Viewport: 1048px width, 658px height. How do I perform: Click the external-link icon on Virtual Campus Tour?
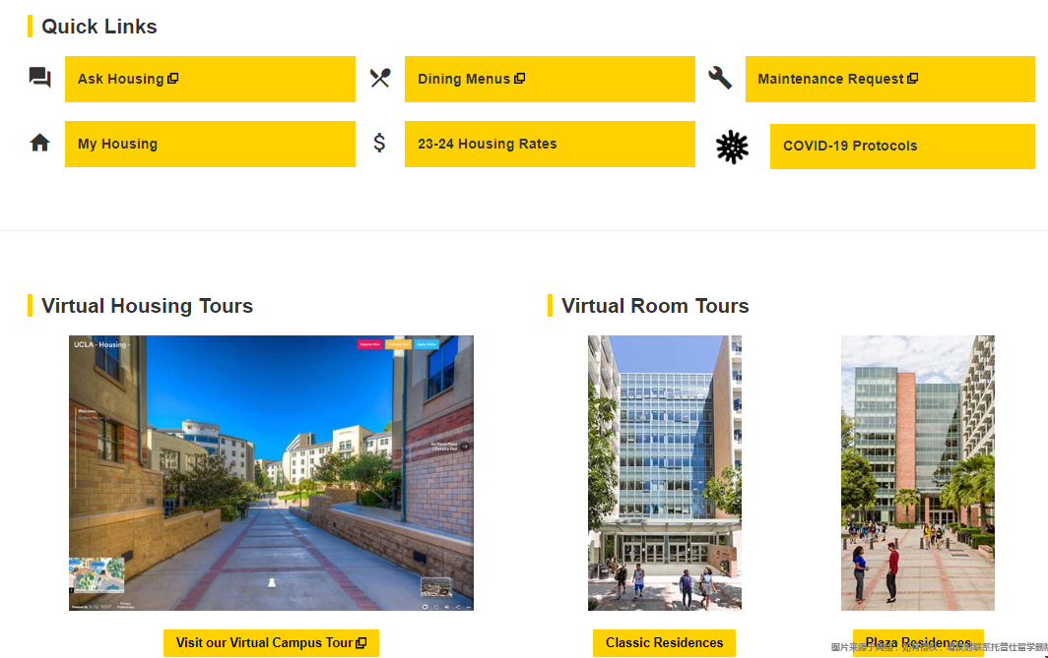tap(360, 642)
